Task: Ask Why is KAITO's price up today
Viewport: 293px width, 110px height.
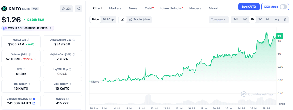Action: (x=28, y=28)
